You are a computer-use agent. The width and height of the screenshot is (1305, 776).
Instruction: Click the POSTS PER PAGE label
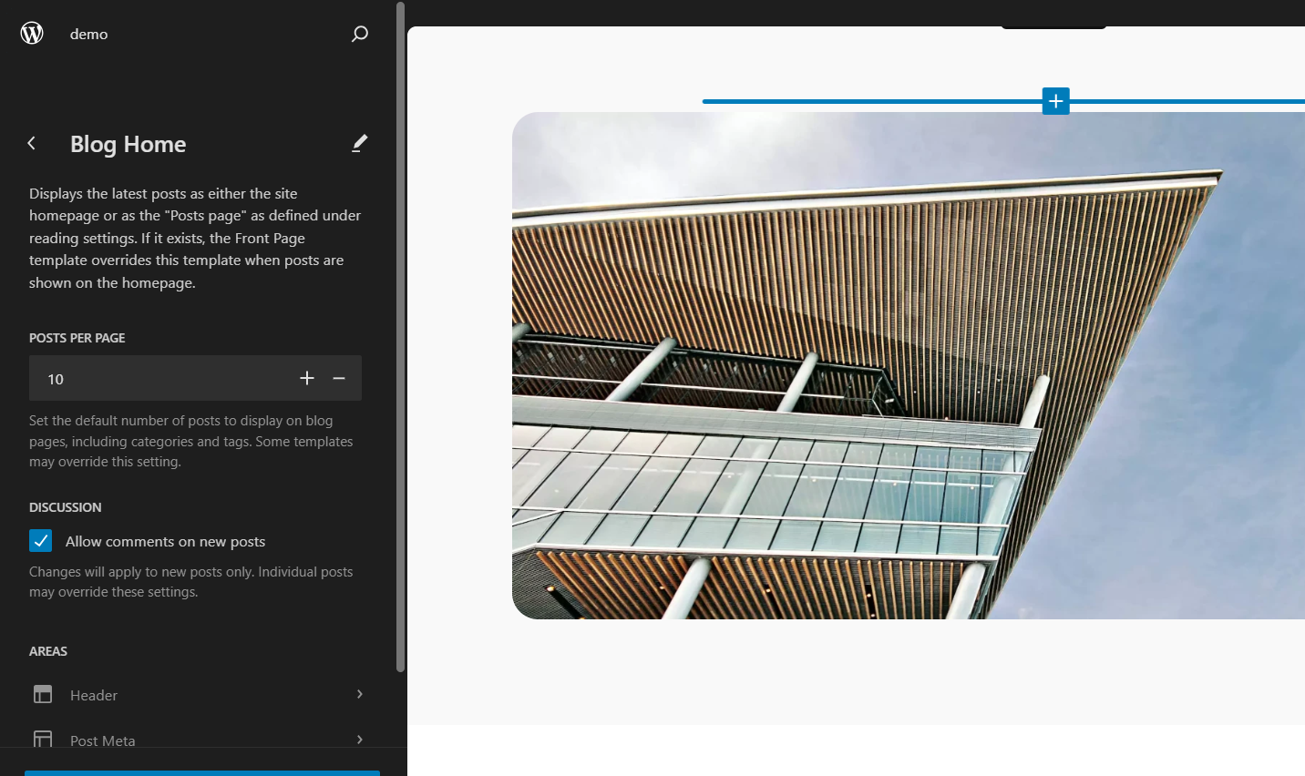point(77,338)
